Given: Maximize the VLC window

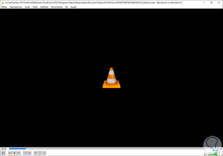Looking at the screenshot, I should pyautogui.click(x=212, y=3).
